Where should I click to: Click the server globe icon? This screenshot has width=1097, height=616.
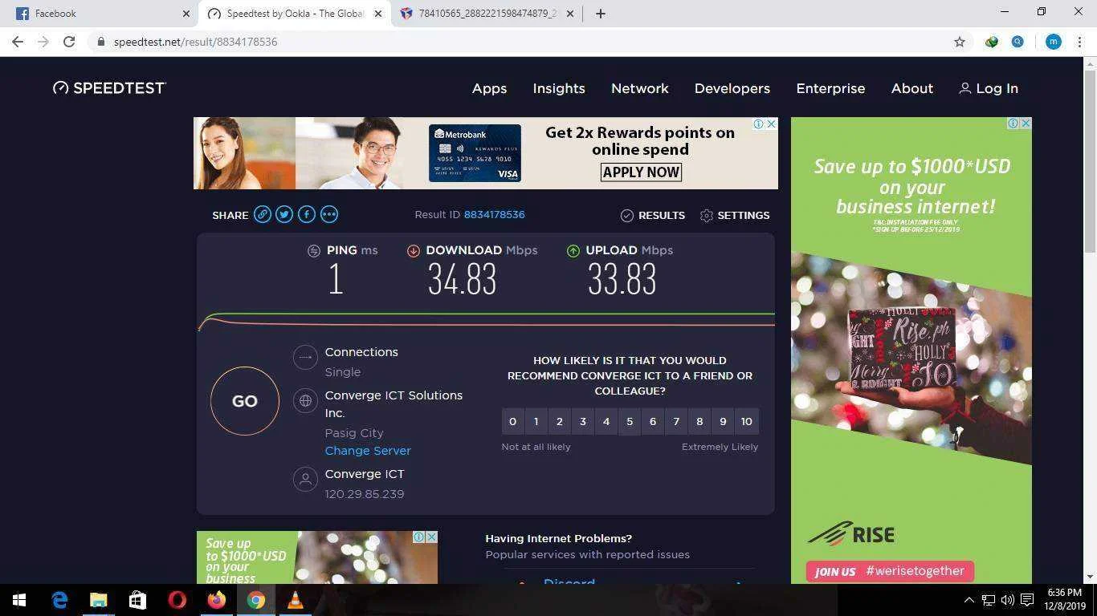(305, 400)
